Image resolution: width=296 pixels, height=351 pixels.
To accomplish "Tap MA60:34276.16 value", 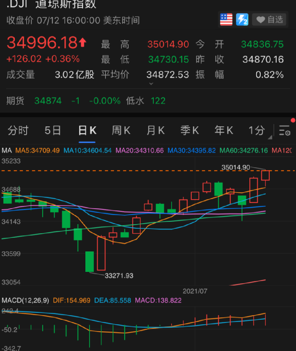I will [244, 150].
